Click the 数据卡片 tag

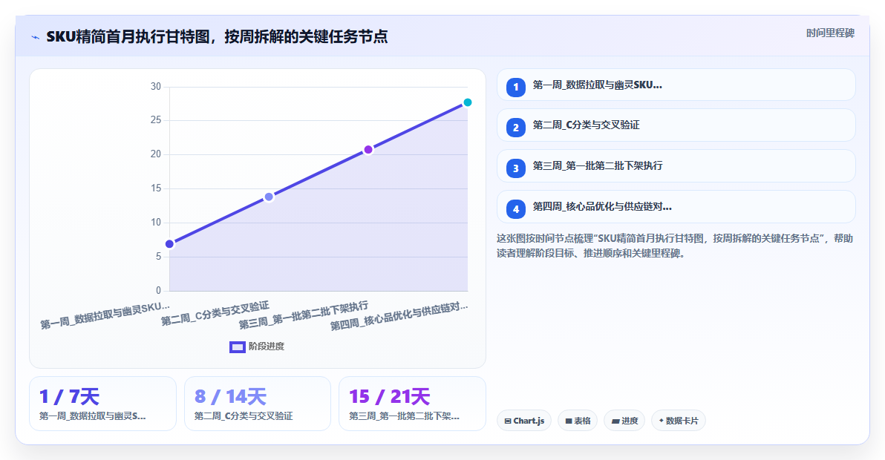[x=679, y=421]
